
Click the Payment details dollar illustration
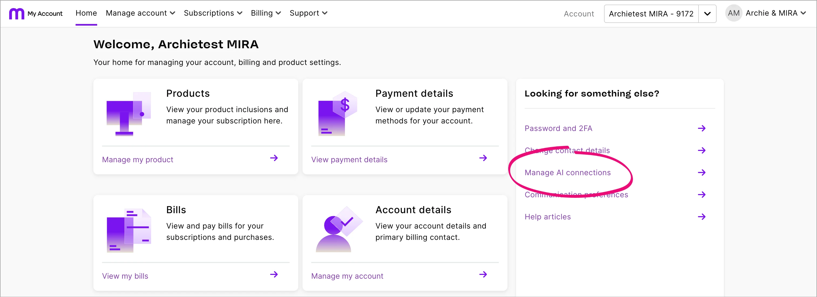tap(337, 113)
